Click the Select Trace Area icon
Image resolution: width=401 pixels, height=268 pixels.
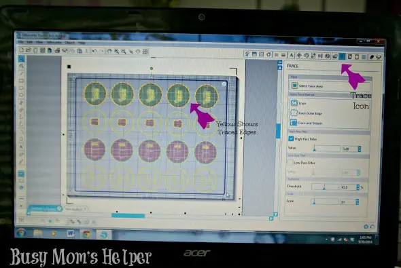pos(294,85)
